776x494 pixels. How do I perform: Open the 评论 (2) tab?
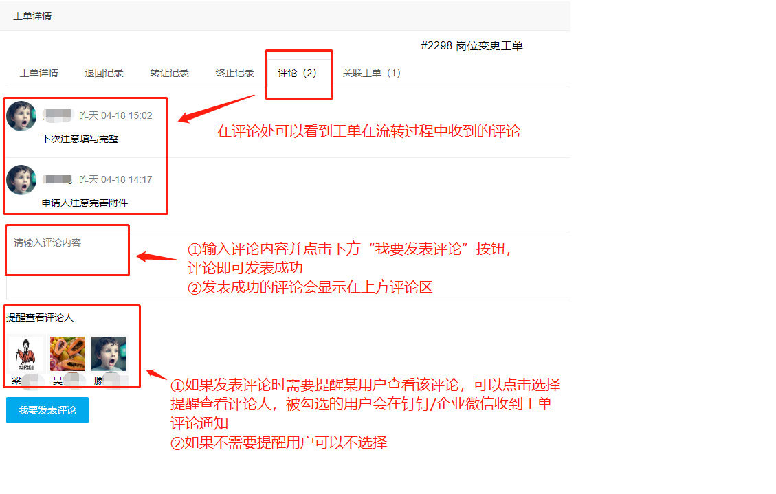click(298, 74)
